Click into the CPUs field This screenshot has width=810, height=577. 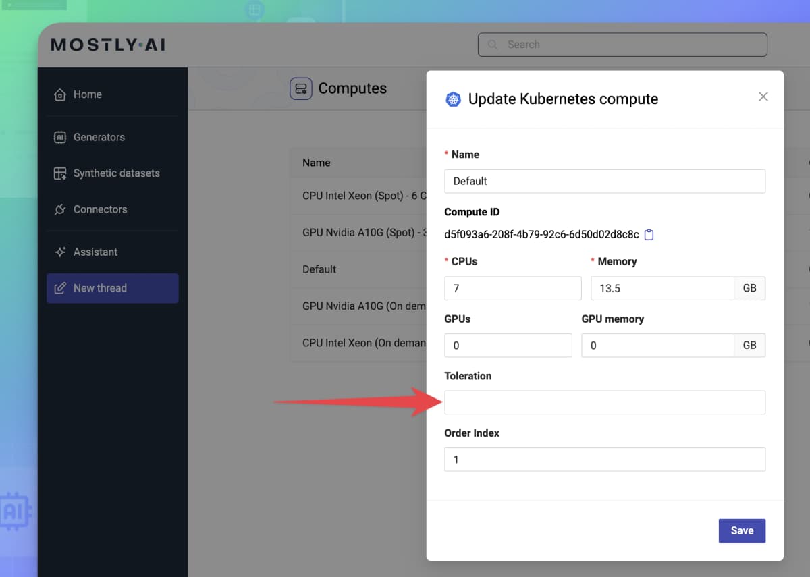click(x=512, y=288)
